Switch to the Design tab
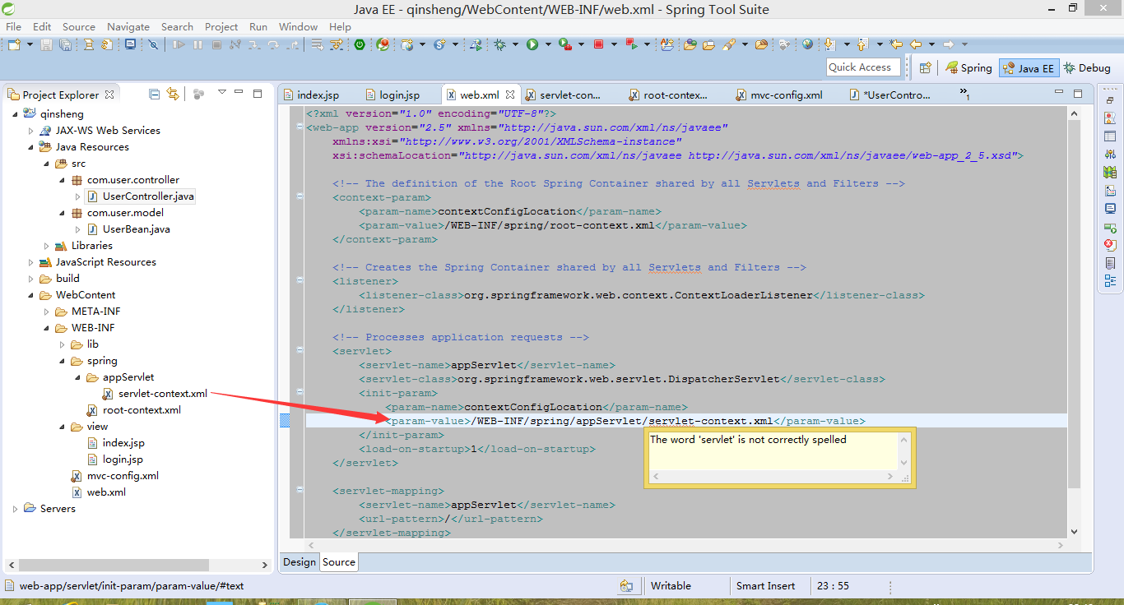Screen dimensions: 1124x605 point(300,562)
